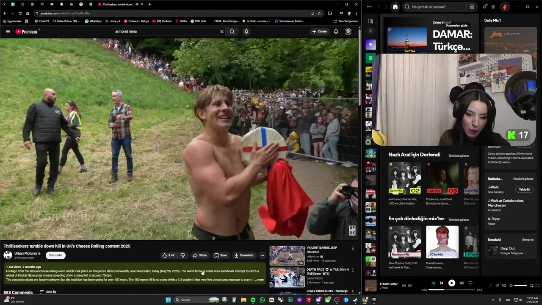Open Spotify three-dot menu
The width and height of the screenshot is (542, 305).
(x=369, y=7)
